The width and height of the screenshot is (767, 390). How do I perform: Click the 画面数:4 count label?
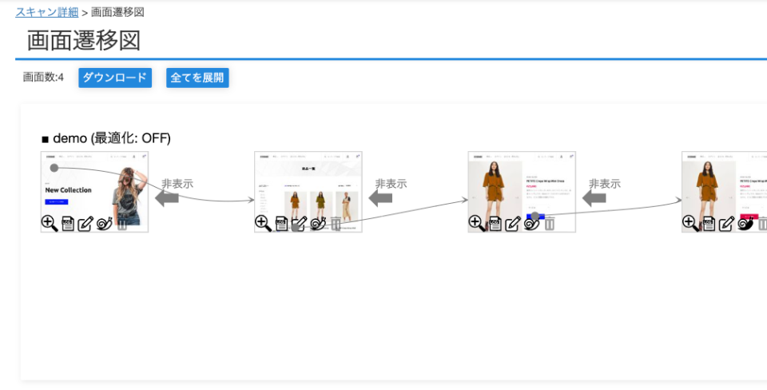(43, 78)
